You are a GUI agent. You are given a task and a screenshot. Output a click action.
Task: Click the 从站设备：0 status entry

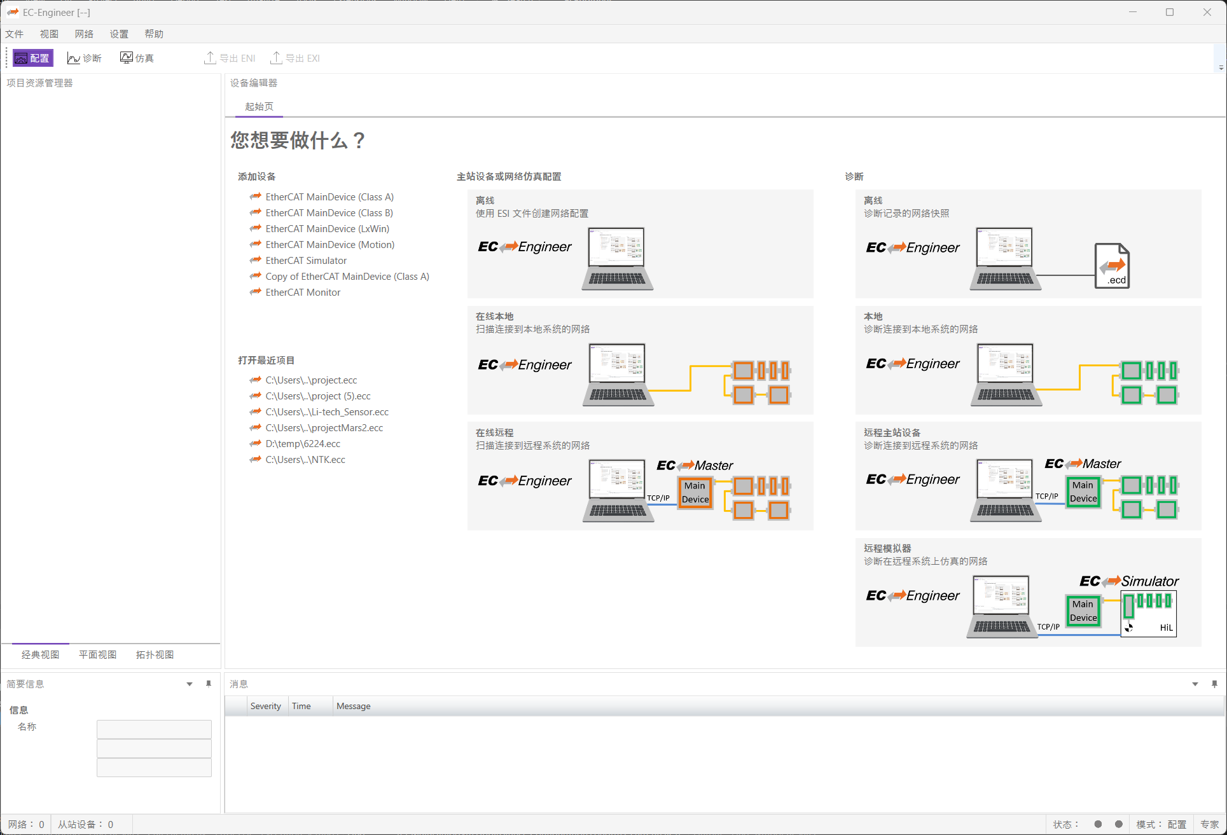tap(86, 824)
